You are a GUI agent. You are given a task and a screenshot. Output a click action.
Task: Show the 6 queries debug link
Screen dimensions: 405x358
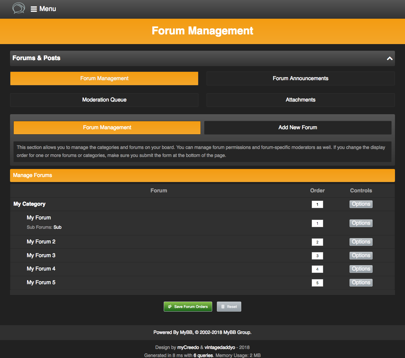(203, 355)
